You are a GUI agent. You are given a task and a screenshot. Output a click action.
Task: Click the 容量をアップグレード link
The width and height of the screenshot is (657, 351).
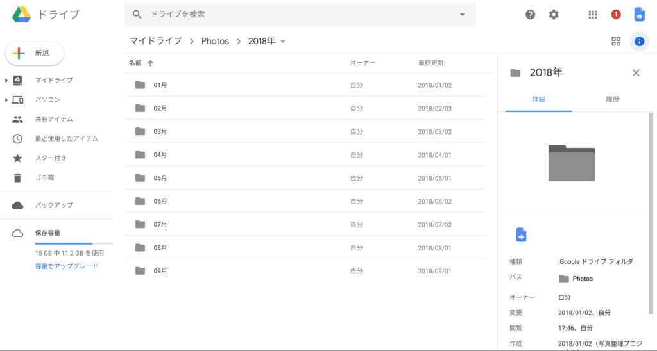66,266
